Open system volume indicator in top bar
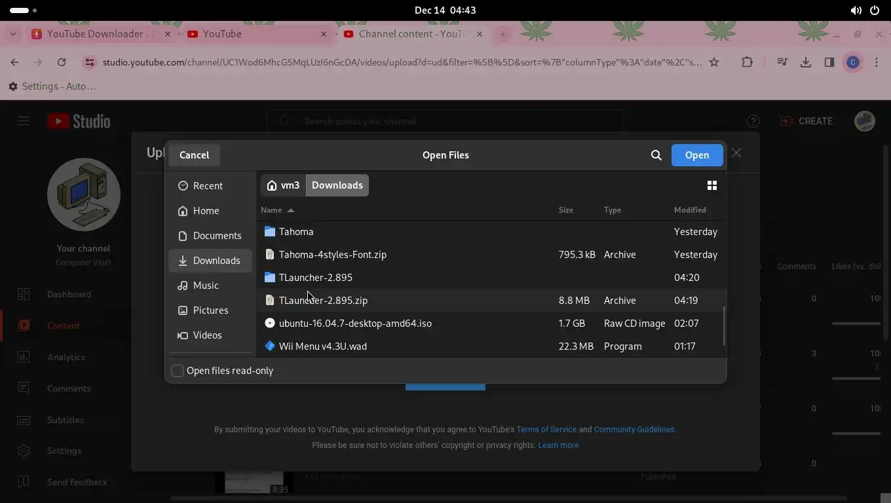This screenshot has height=503, width=891. 856,10
